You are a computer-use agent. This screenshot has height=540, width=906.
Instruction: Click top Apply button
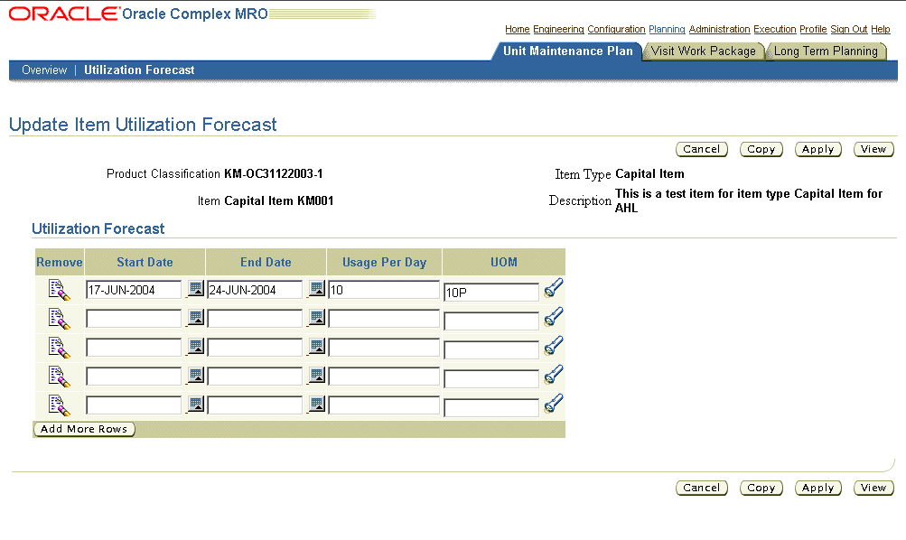click(x=817, y=149)
